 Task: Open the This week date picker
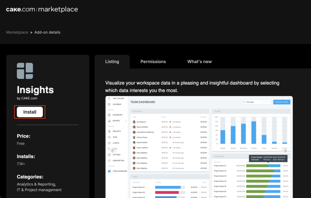(x=251, y=102)
